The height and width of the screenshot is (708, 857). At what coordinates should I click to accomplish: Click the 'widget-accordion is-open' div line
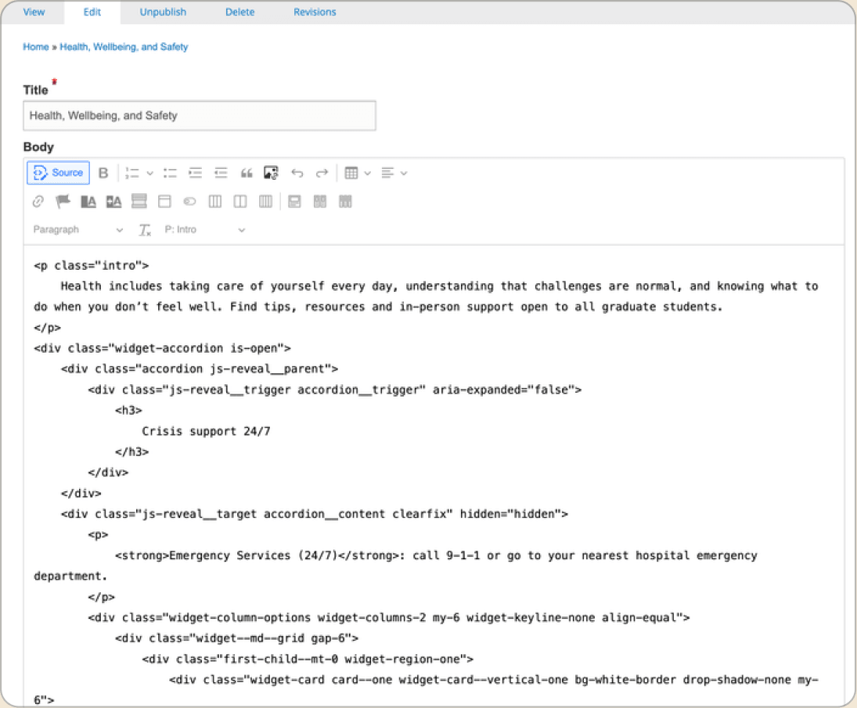click(162, 349)
